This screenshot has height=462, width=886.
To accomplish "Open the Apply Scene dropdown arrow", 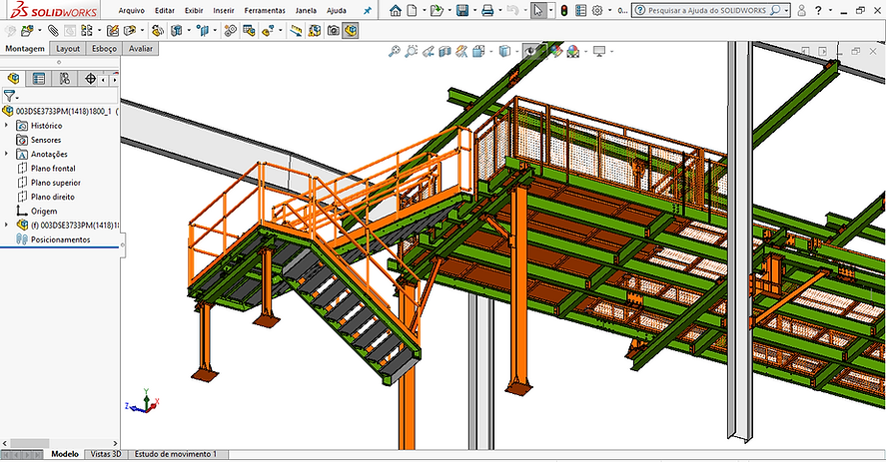I will pyautogui.click(x=585, y=52).
